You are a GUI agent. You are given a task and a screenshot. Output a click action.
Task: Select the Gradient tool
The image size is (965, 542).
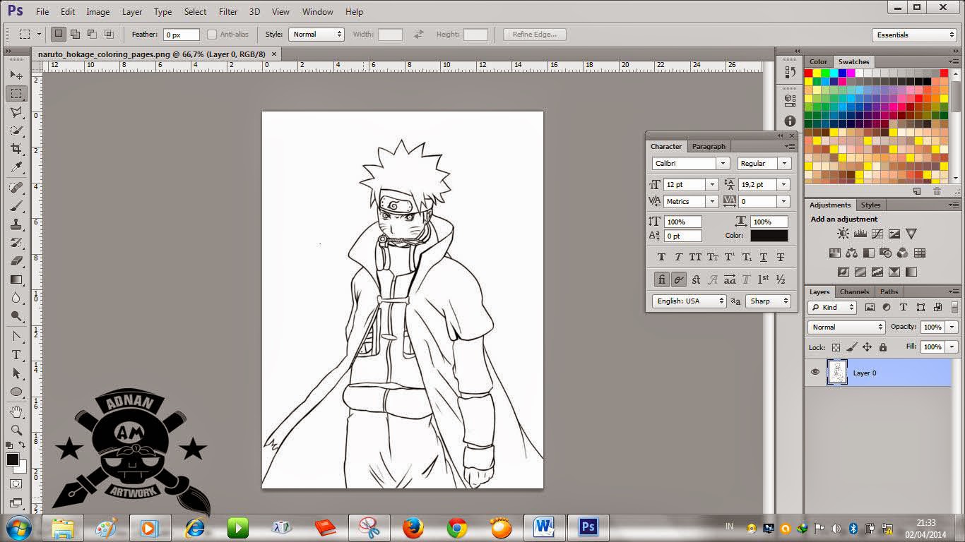tap(16, 279)
